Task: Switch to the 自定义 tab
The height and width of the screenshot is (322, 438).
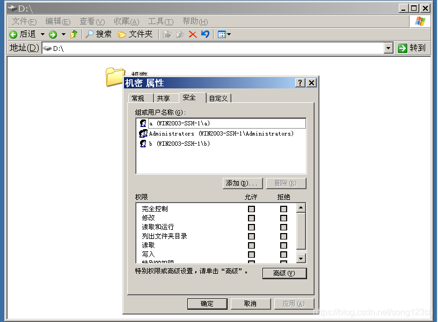Action: [x=218, y=98]
